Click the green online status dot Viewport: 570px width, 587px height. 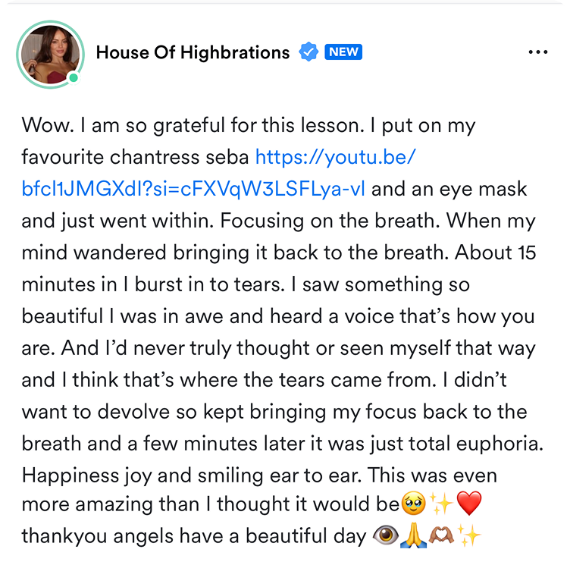74,78
